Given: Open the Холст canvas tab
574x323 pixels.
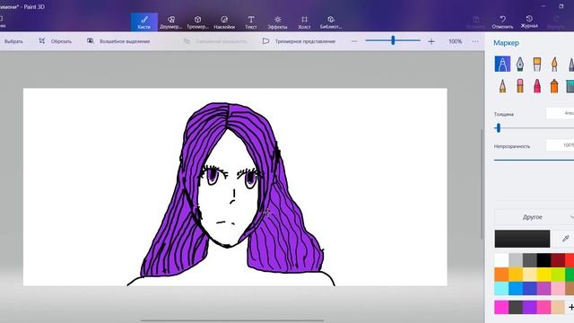Looking at the screenshot, I should tap(304, 22).
